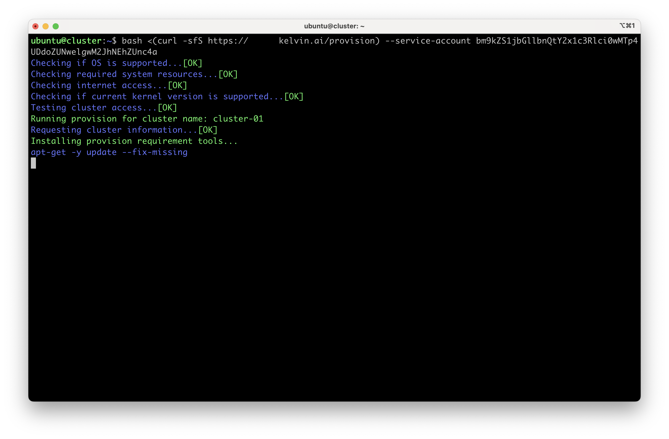The image size is (669, 439).
Task: Click the yellow minimize traffic light button
Action: (46, 26)
